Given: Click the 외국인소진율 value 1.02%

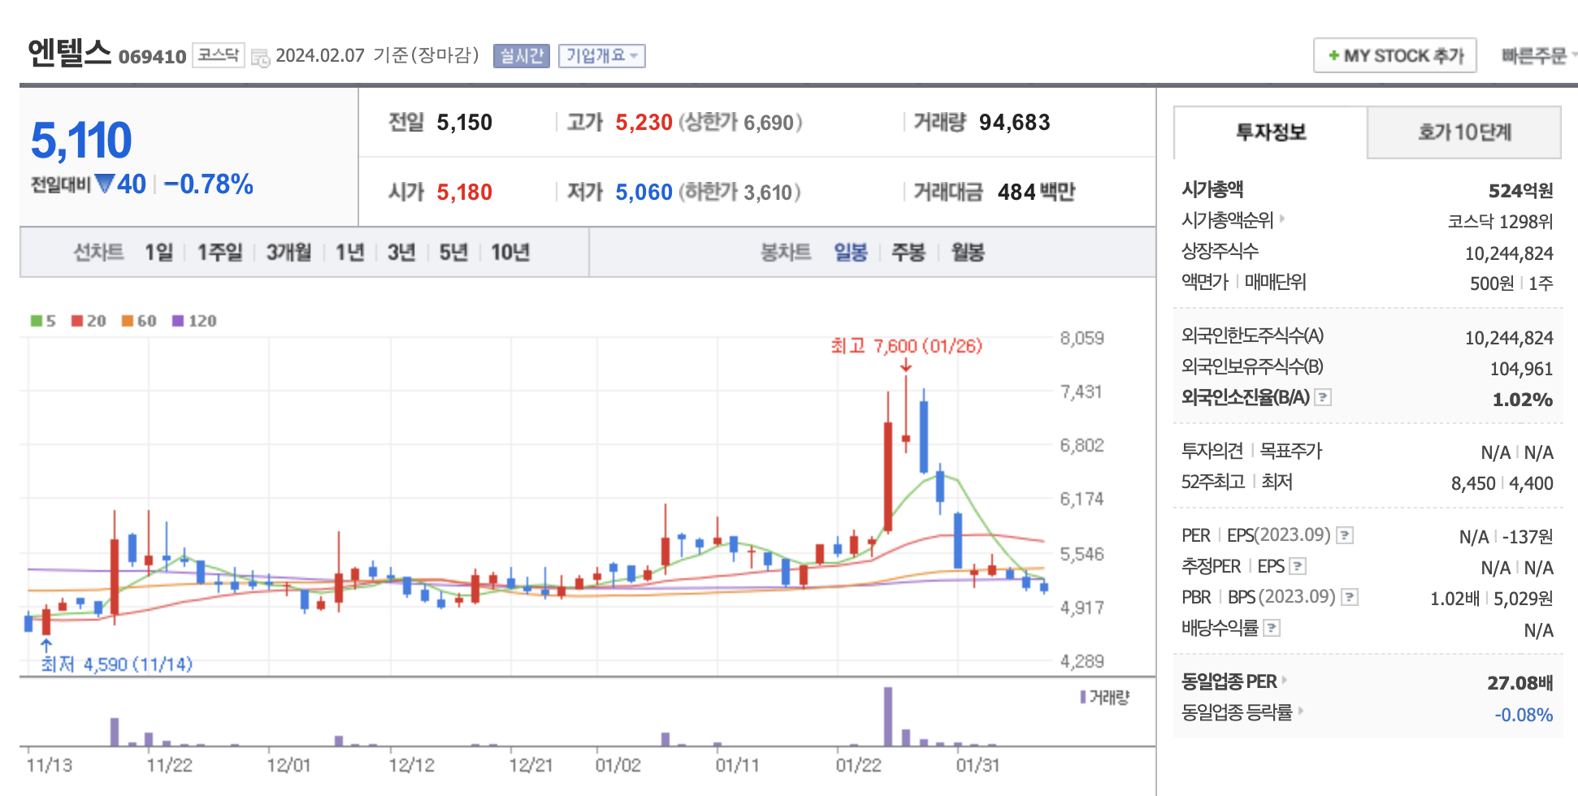Looking at the screenshot, I should tap(1523, 400).
